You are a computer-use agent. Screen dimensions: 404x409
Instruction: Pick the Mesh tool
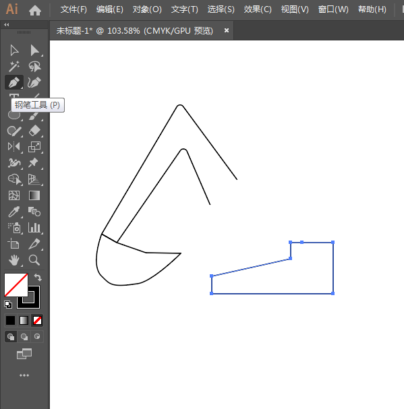(x=14, y=195)
